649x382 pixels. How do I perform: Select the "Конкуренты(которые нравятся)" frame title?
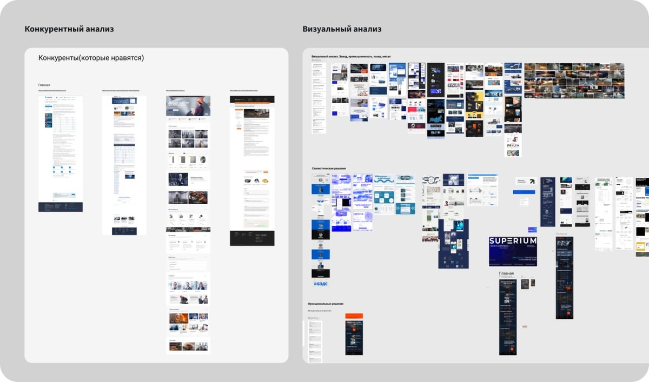(x=91, y=58)
